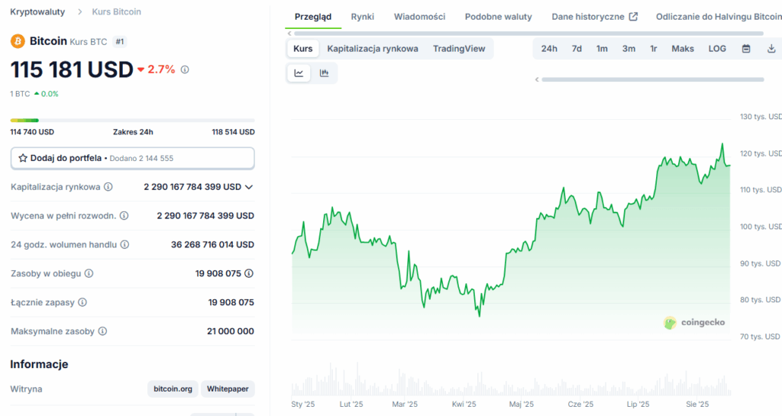This screenshot has height=416, width=782.
Task: Click the tabs horizontal scrollbar
Action: click(x=528, y=34)
